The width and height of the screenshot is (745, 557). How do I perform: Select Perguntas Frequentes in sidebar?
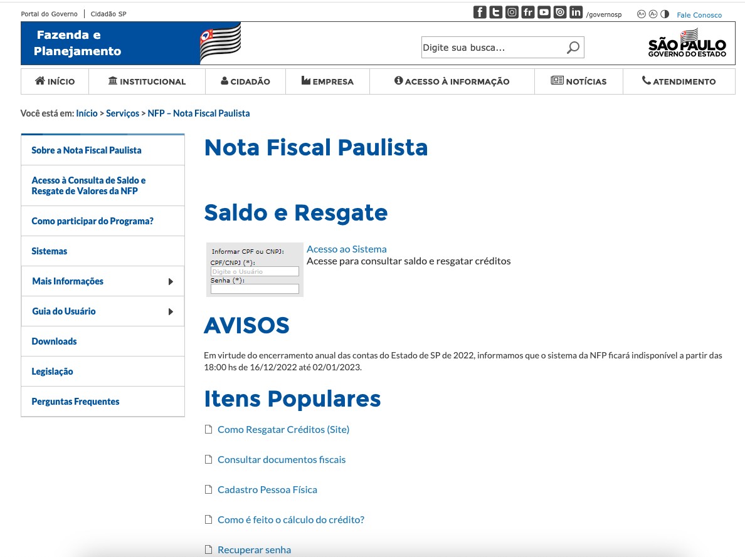(103, 401)
